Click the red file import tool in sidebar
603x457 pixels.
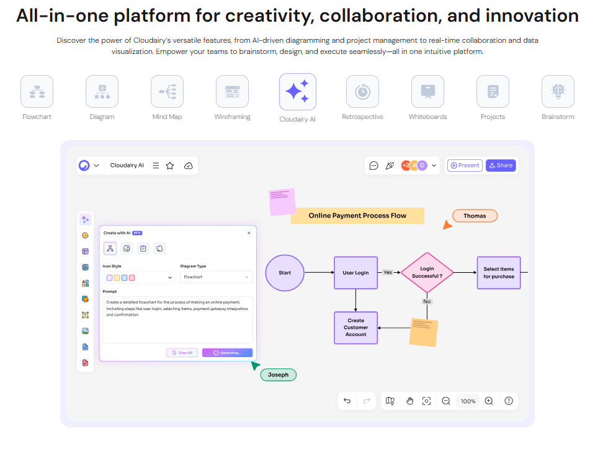click(86, 363)
